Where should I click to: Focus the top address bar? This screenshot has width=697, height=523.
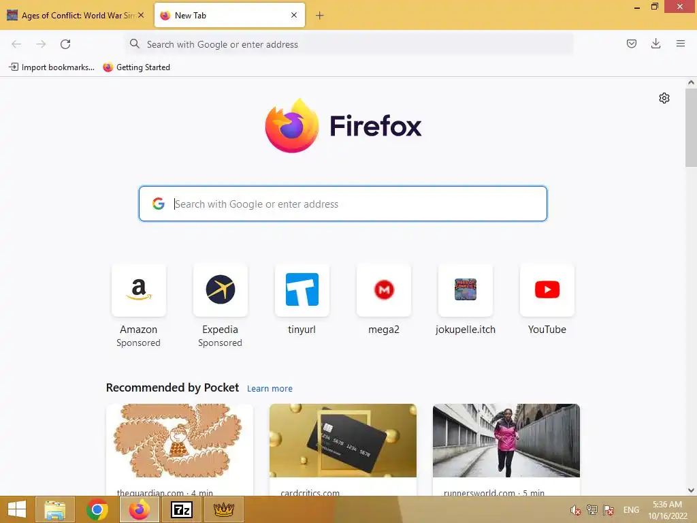349,44
